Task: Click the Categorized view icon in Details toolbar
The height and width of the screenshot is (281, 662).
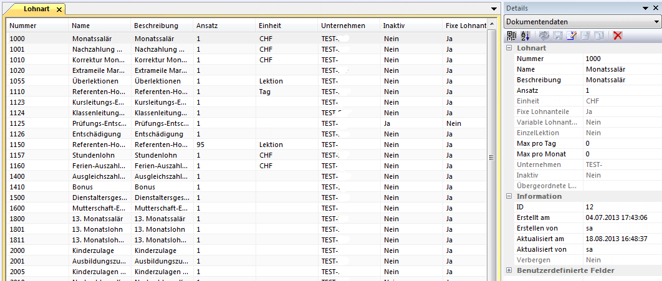Action: [x=511, y=36]
